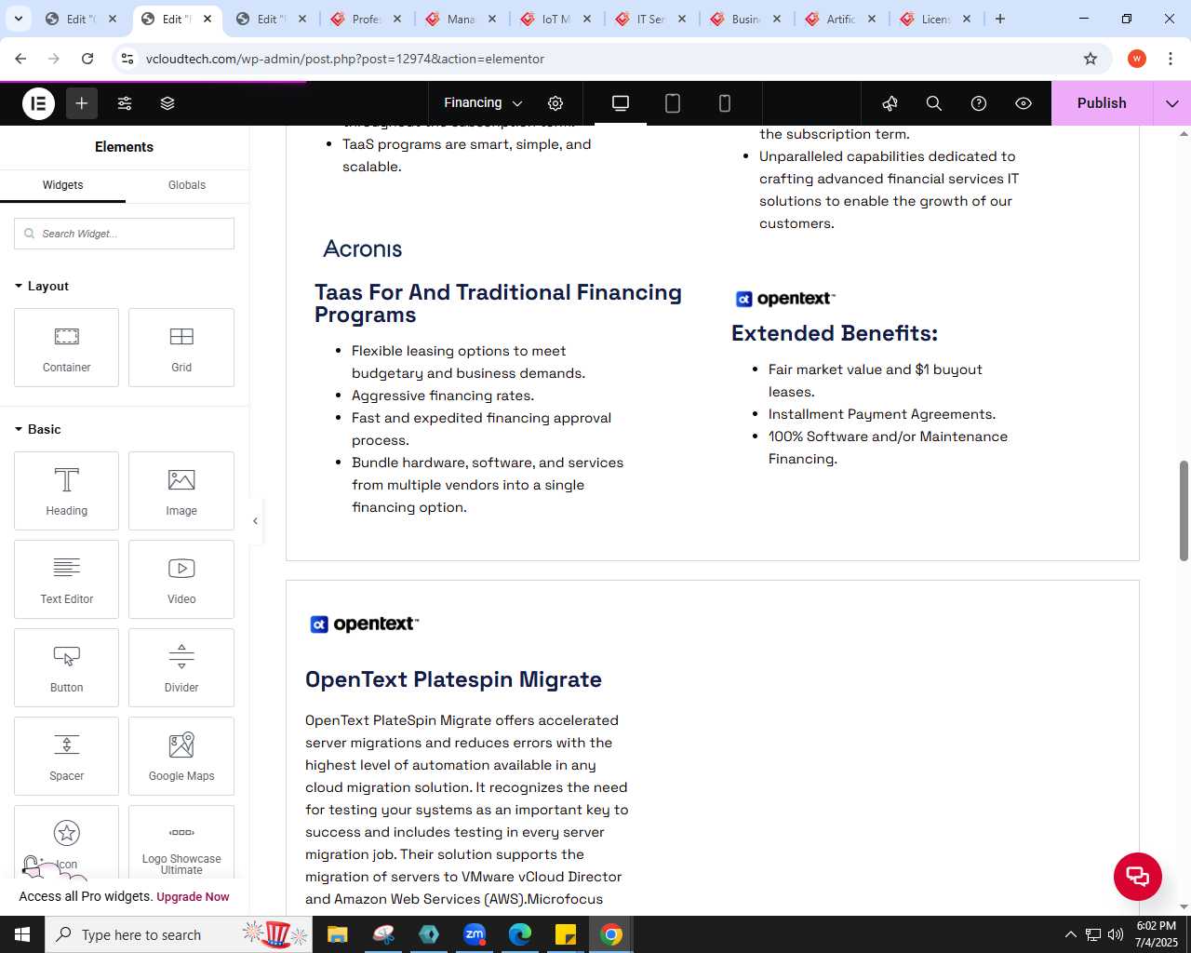1191x953 pixels.
Task: Select the Spacer widget
Action: point(67,757)
